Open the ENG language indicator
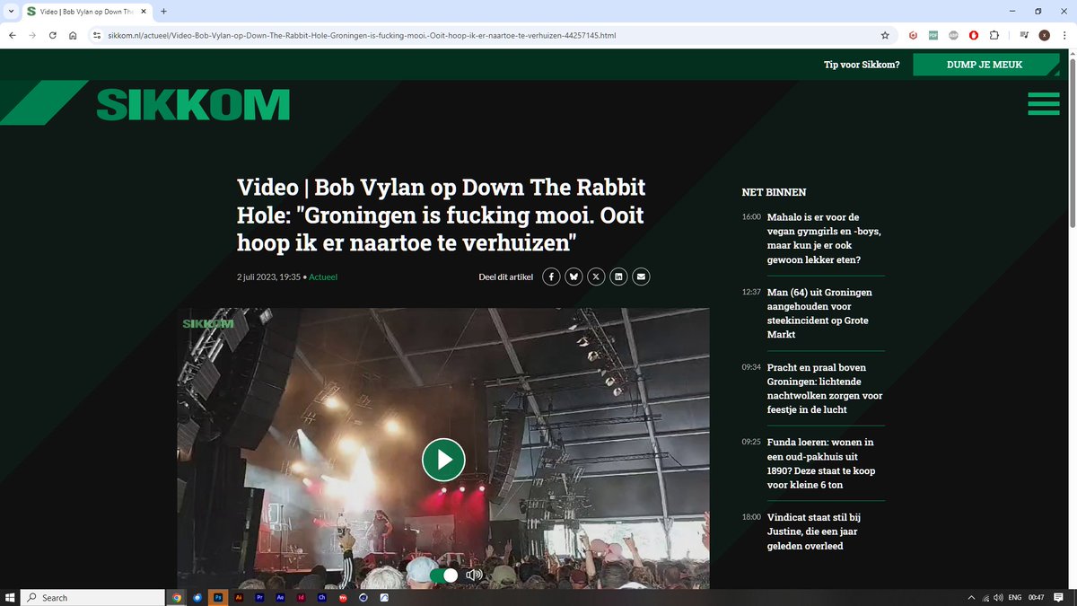Screen dimensions: 1077x606 click(1014, 597)
